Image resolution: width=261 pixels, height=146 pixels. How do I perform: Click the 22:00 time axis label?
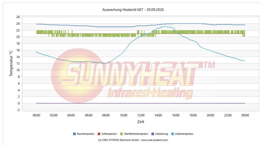tap(228, 115)
